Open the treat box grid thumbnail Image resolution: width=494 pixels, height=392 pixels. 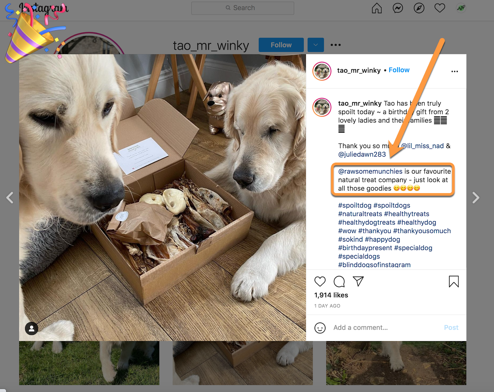(243, 363)
